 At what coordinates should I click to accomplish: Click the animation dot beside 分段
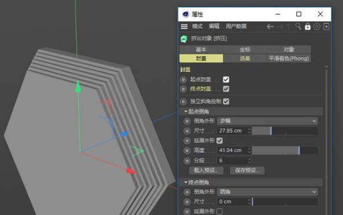187,161
